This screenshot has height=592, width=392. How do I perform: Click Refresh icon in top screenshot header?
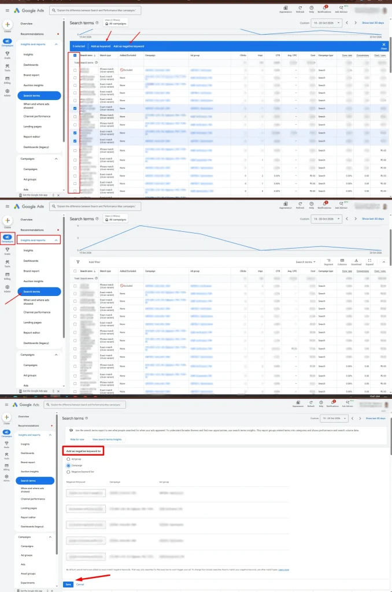pyautogui.click(x=300, y=8)
